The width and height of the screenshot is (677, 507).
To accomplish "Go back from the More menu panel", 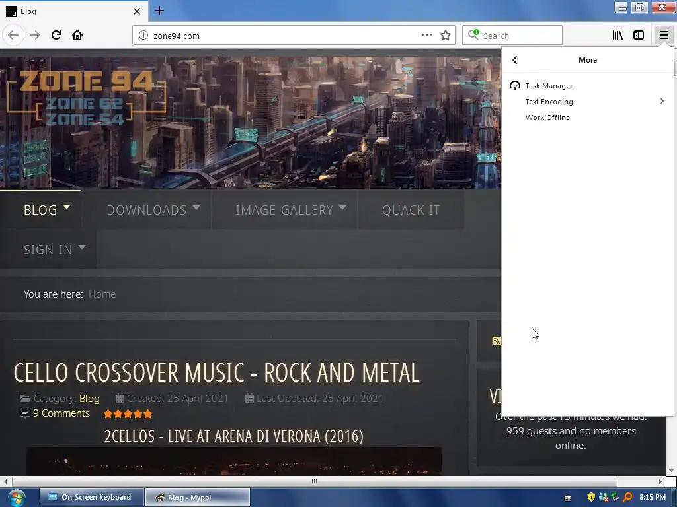I will pos(514,60).
